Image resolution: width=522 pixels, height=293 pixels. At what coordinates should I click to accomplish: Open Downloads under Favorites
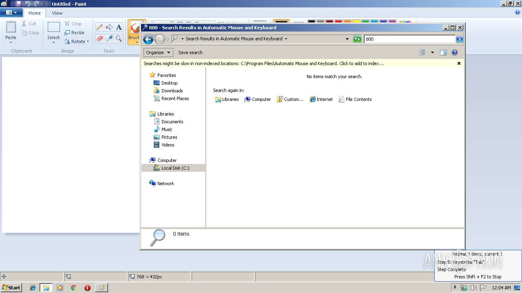coord(168,91)
